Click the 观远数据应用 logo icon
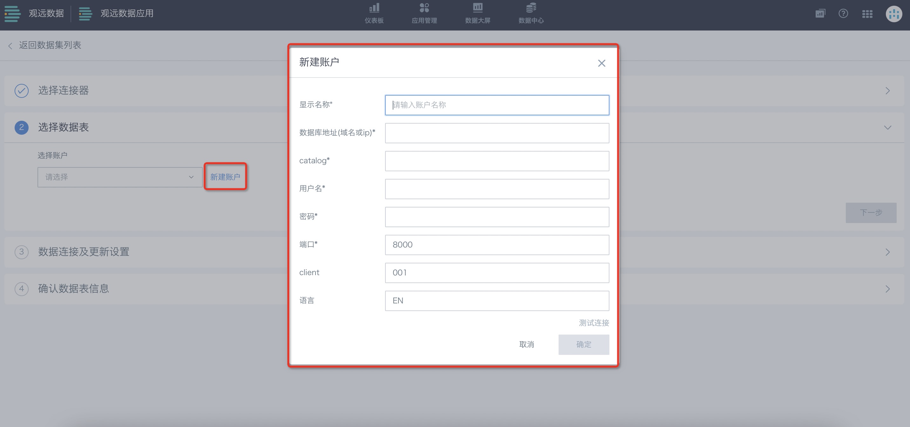 coord(85,13)
